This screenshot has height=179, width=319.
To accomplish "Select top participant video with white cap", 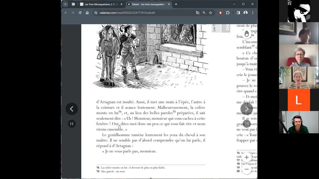I will point(299,11).
